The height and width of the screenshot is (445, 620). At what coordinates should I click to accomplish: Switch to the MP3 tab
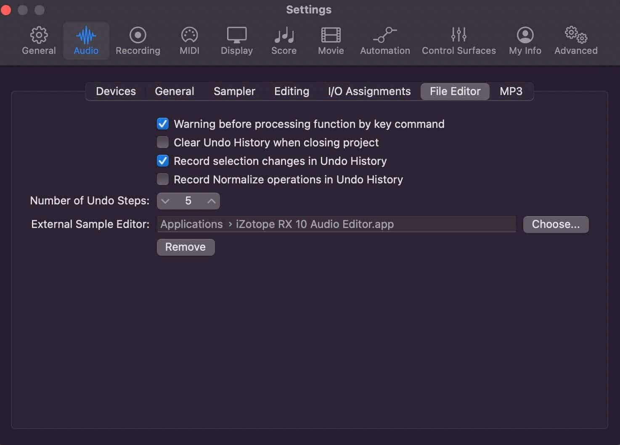click(x=511, y=91)
